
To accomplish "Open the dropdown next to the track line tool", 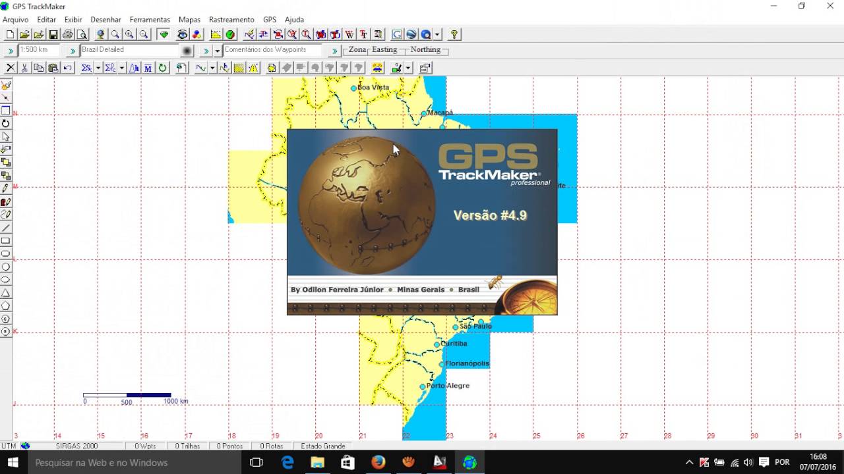I will [212, 68].
